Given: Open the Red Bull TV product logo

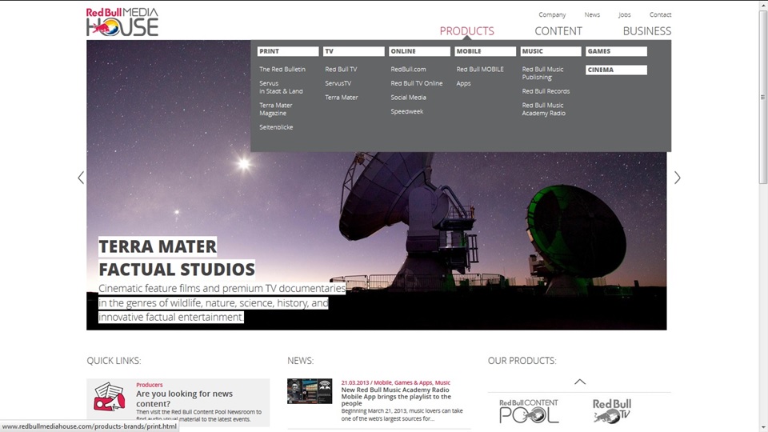Looking at the screenshot, I should pyautogui.click(x=612, y=410).
